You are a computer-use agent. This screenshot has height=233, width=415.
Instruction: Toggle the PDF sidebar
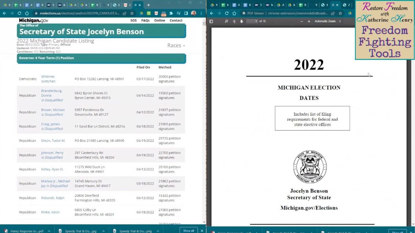pos(211,21)
